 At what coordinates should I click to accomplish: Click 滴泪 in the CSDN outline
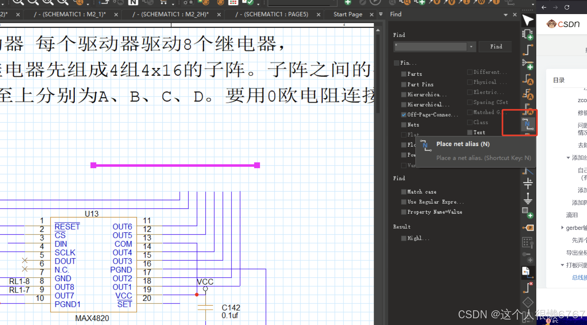(572, 215)
